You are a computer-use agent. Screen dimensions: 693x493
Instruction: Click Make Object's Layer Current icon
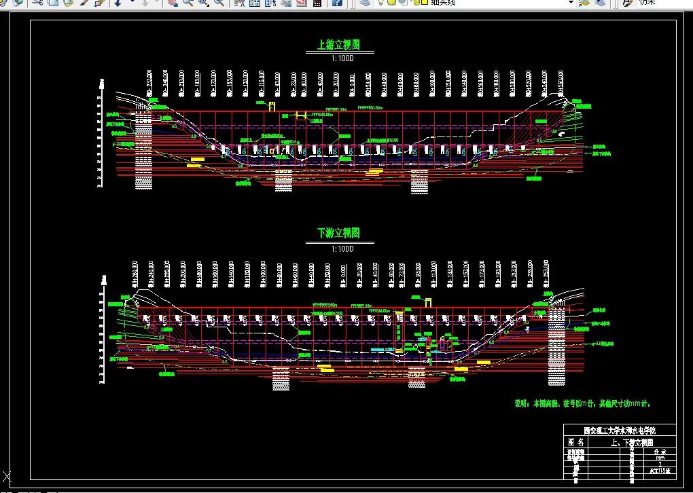point(584,3)
